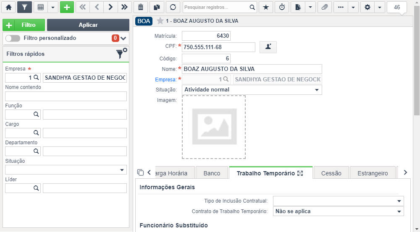Image resolution: width=420 pixels, height=232 pixels.
Task: Click the CPF input field
Action: click(x=218, y=47)
